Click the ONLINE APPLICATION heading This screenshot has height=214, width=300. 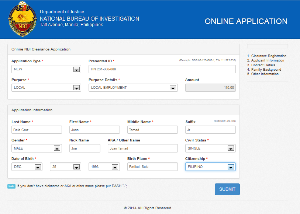coord(246,21)
